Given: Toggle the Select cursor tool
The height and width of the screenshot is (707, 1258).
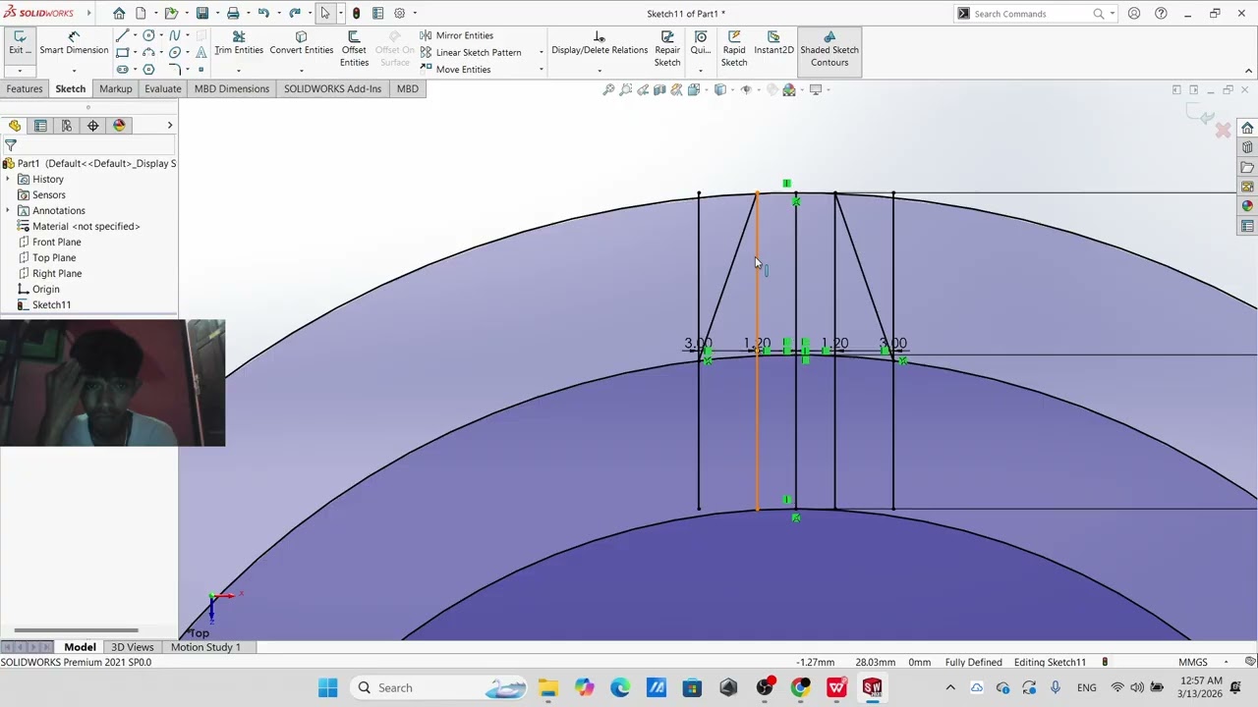Looking at the screenshot, I should pyautogui.click(x=325, y=14).
